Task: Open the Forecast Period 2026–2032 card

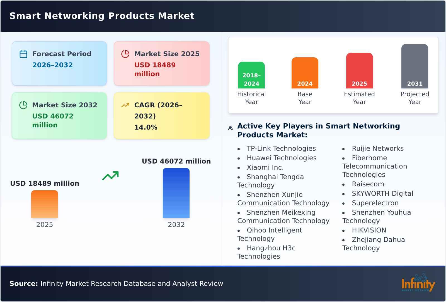Action: (x=59, y=63)
